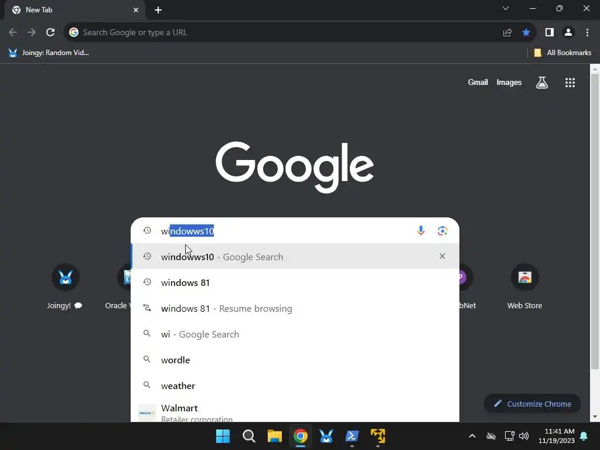Click Customize Chrome button
The height and width of the screenshot is (450, 600).
[532, 404]
